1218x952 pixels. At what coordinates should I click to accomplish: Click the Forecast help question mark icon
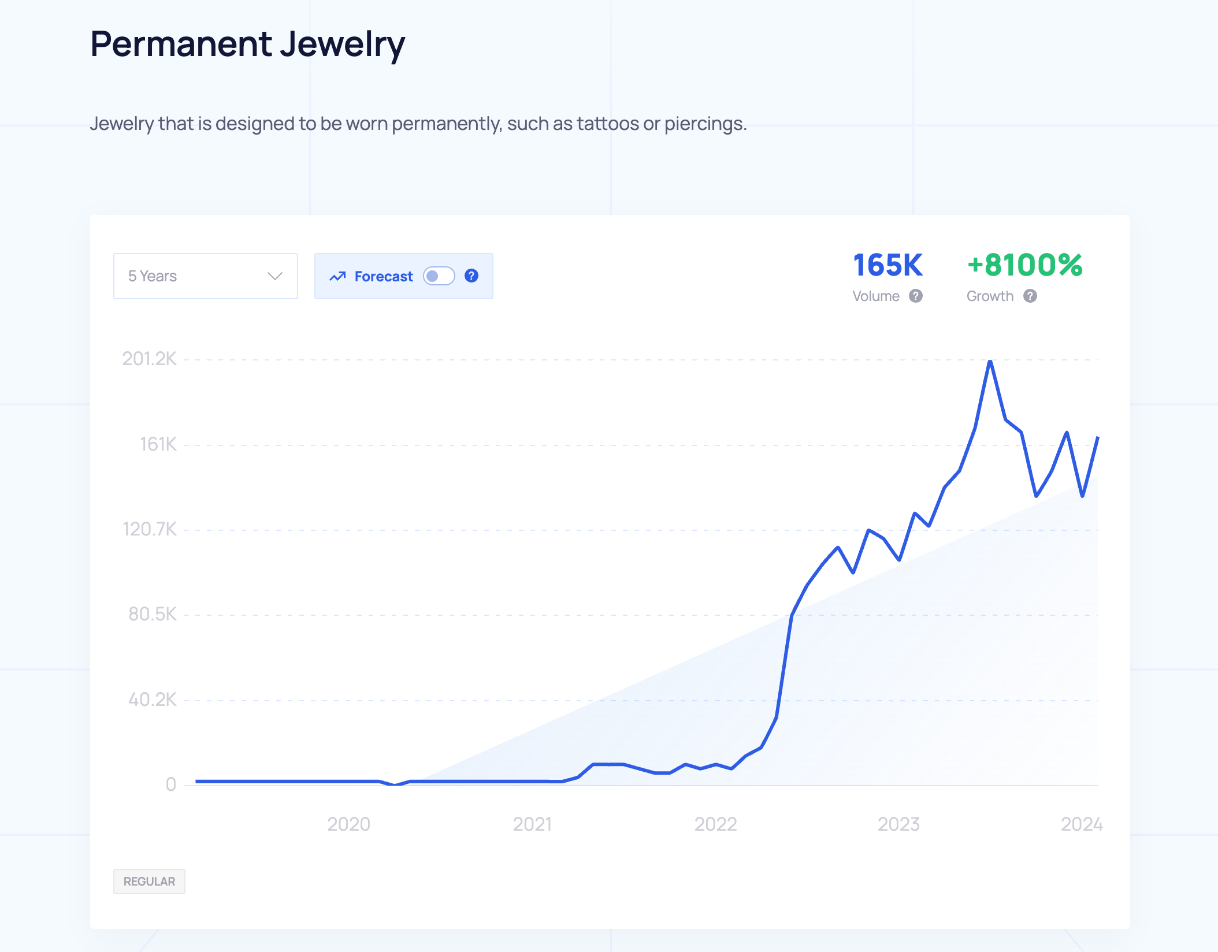click(471, 276)
